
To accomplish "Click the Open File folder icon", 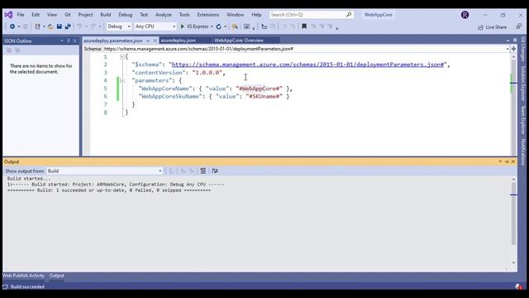I will (x=50, y=26).
